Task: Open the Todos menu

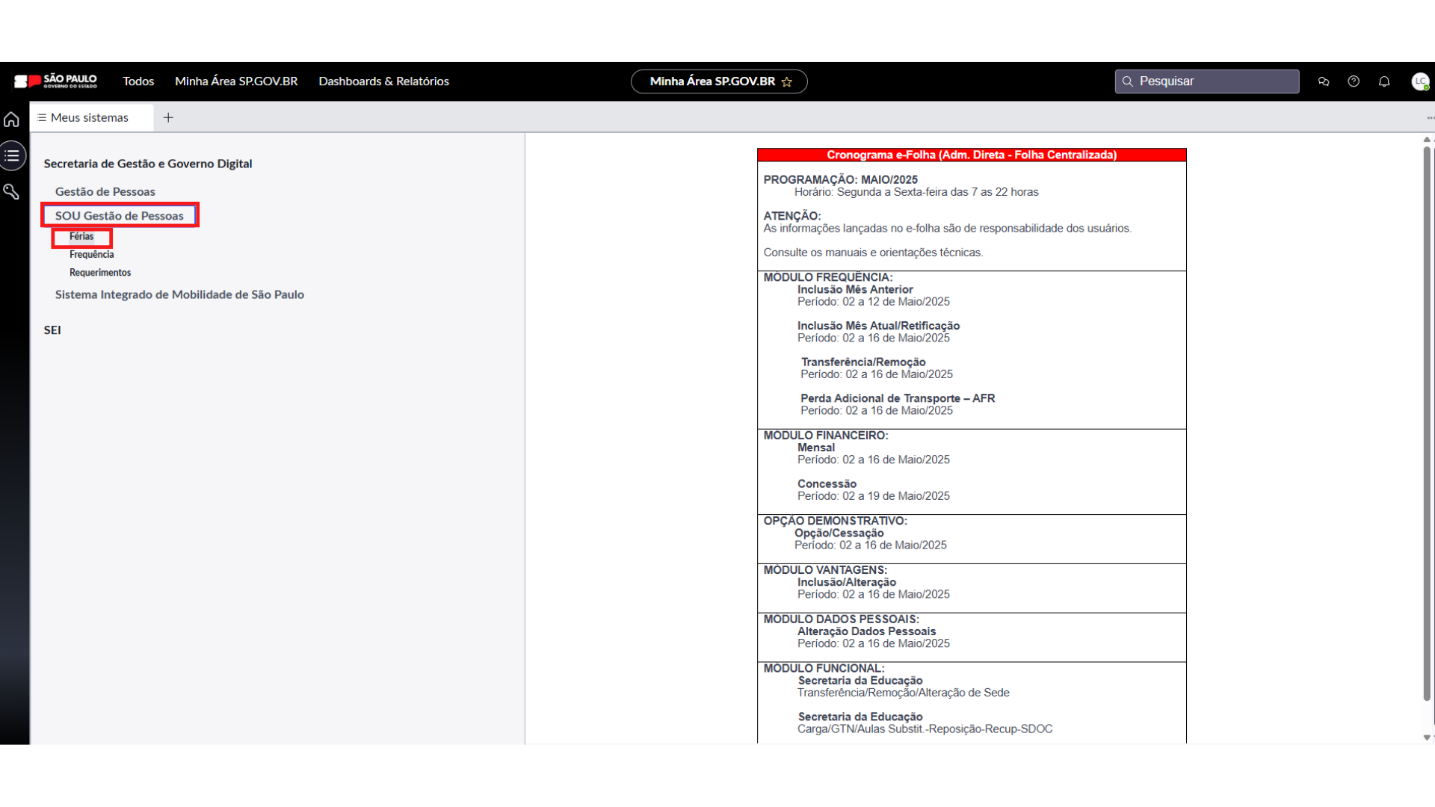Action: 138,81
